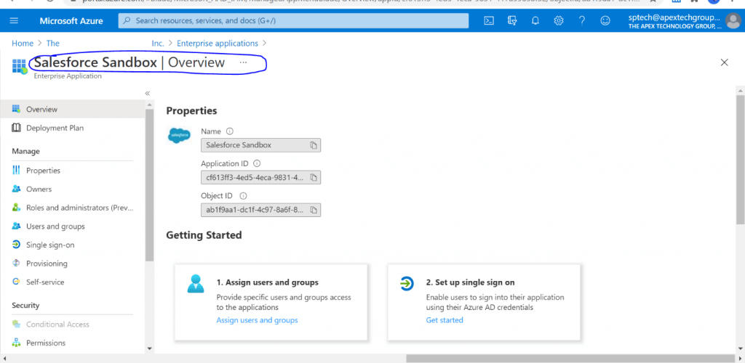Click the Assign users and groups link

257,320
